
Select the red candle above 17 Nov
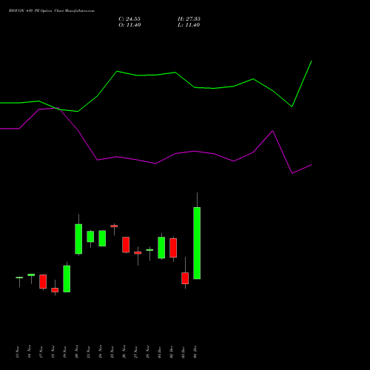[43, 281]
